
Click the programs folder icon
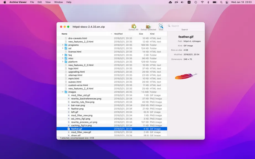click(66, 45)
